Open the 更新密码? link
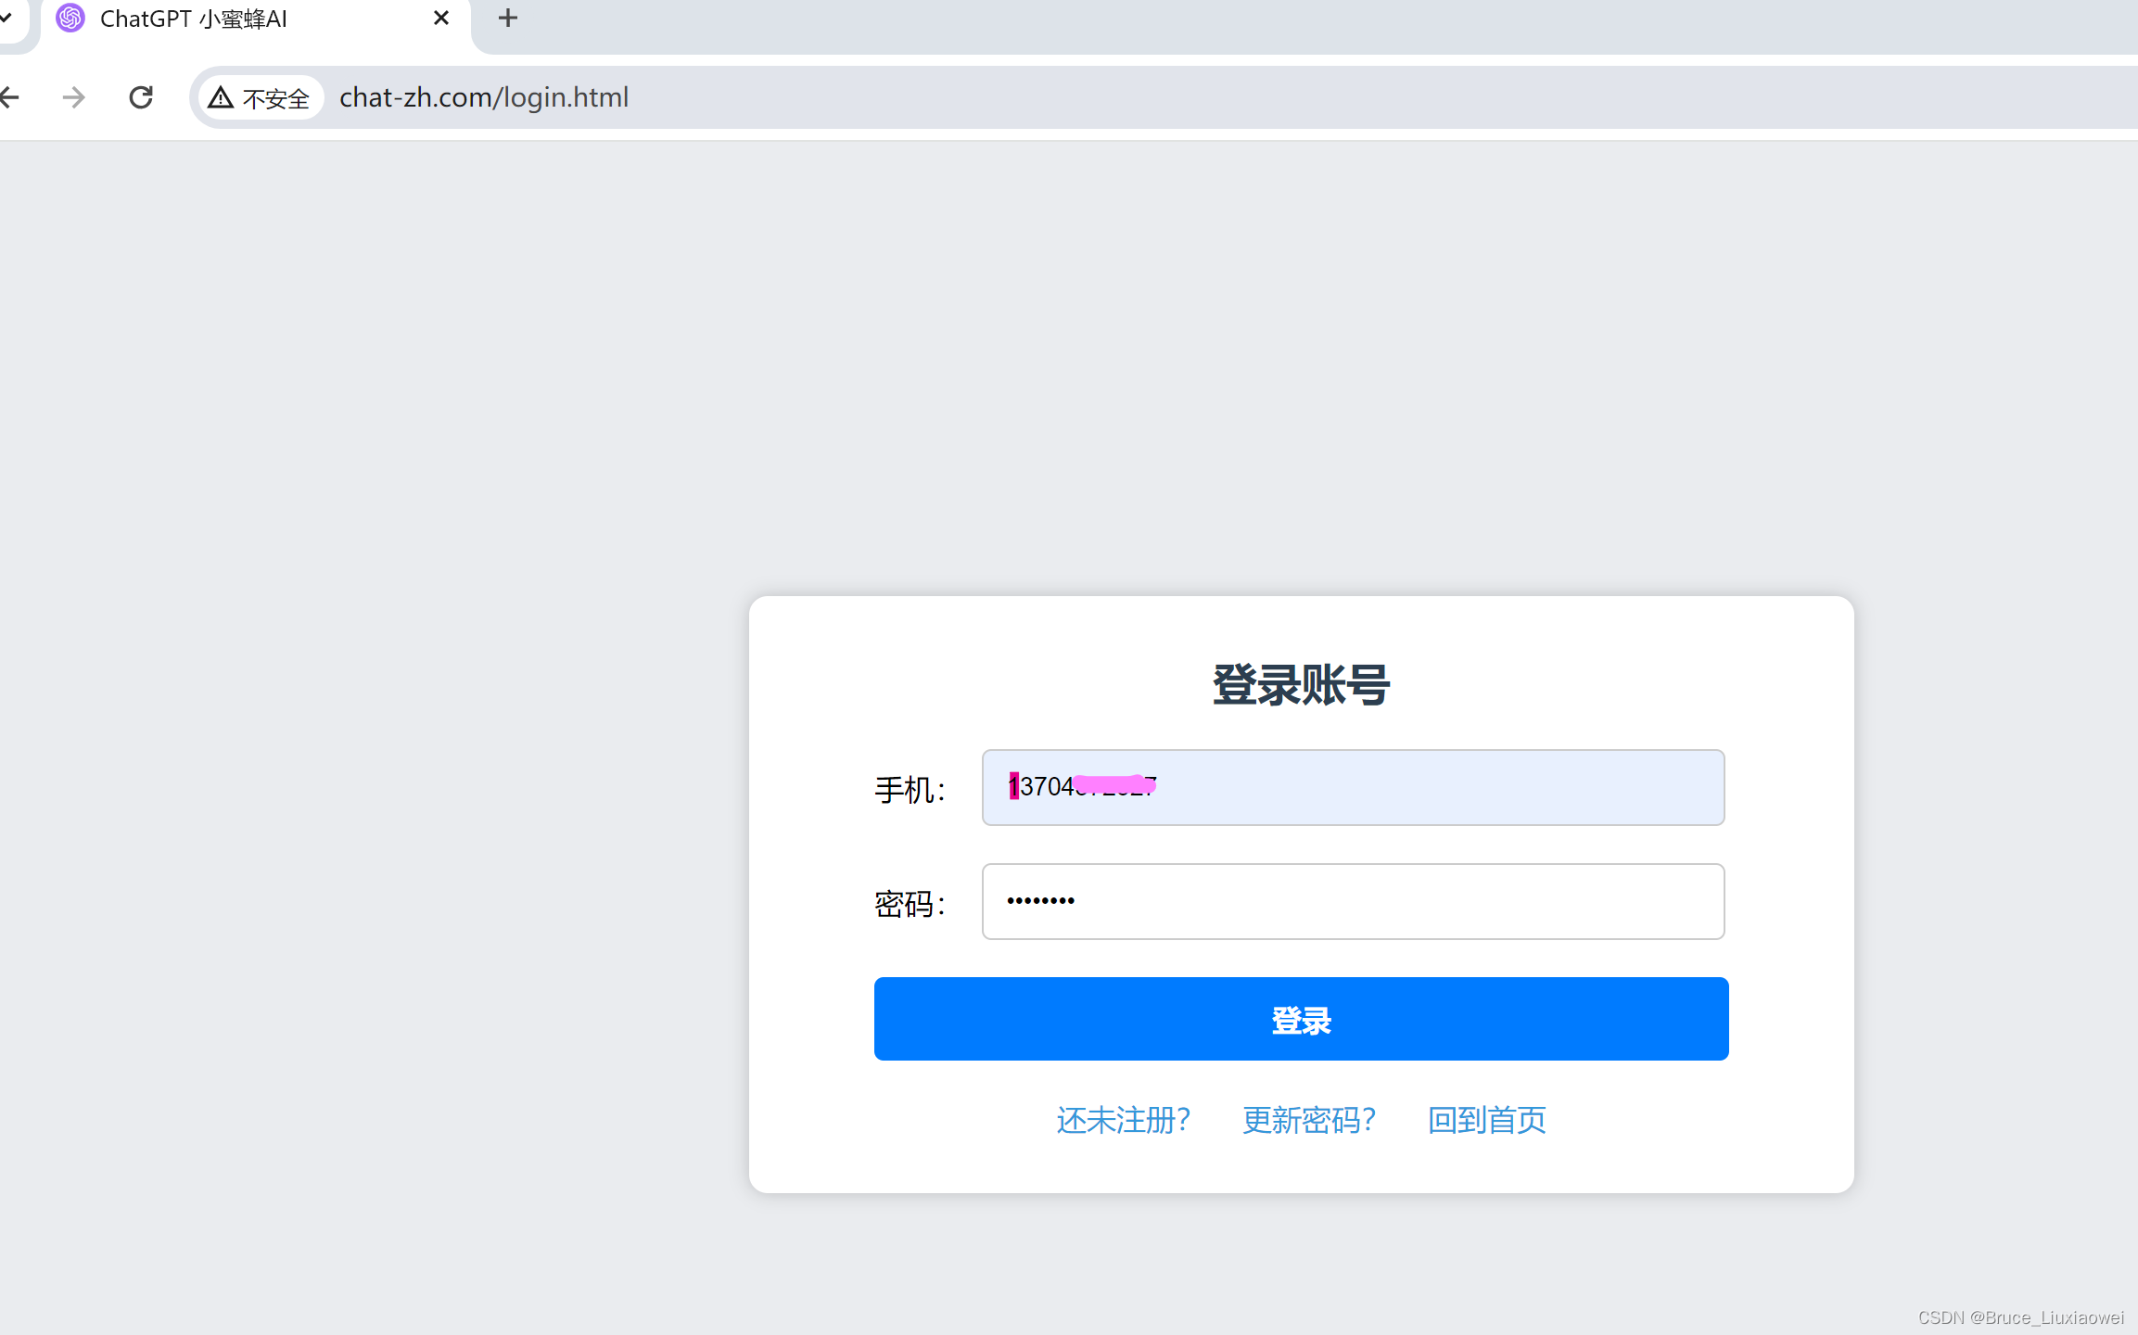Viewport: 2138px width, 1335px height. 1308,1120
